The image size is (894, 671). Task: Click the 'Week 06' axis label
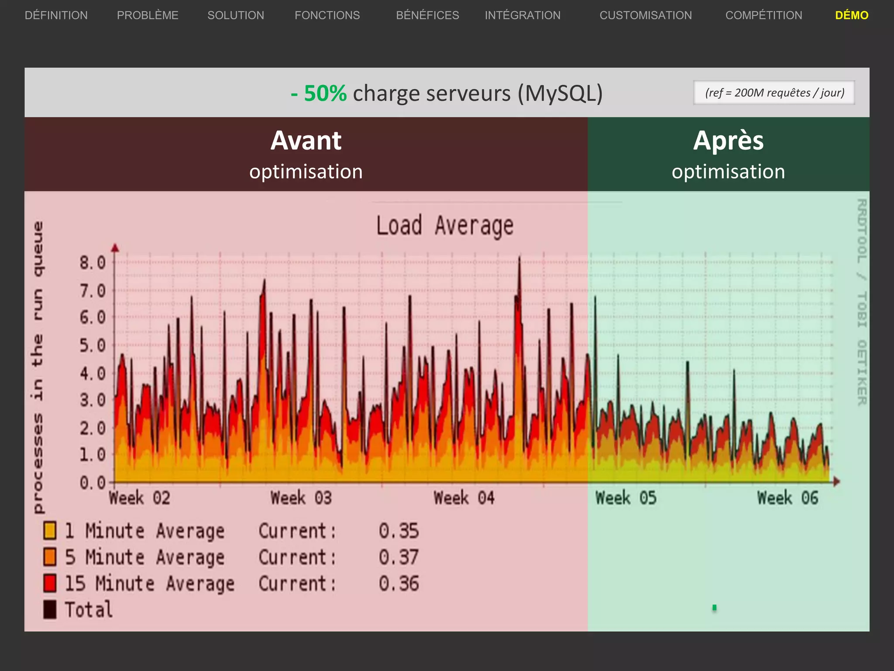pos(787,498)
